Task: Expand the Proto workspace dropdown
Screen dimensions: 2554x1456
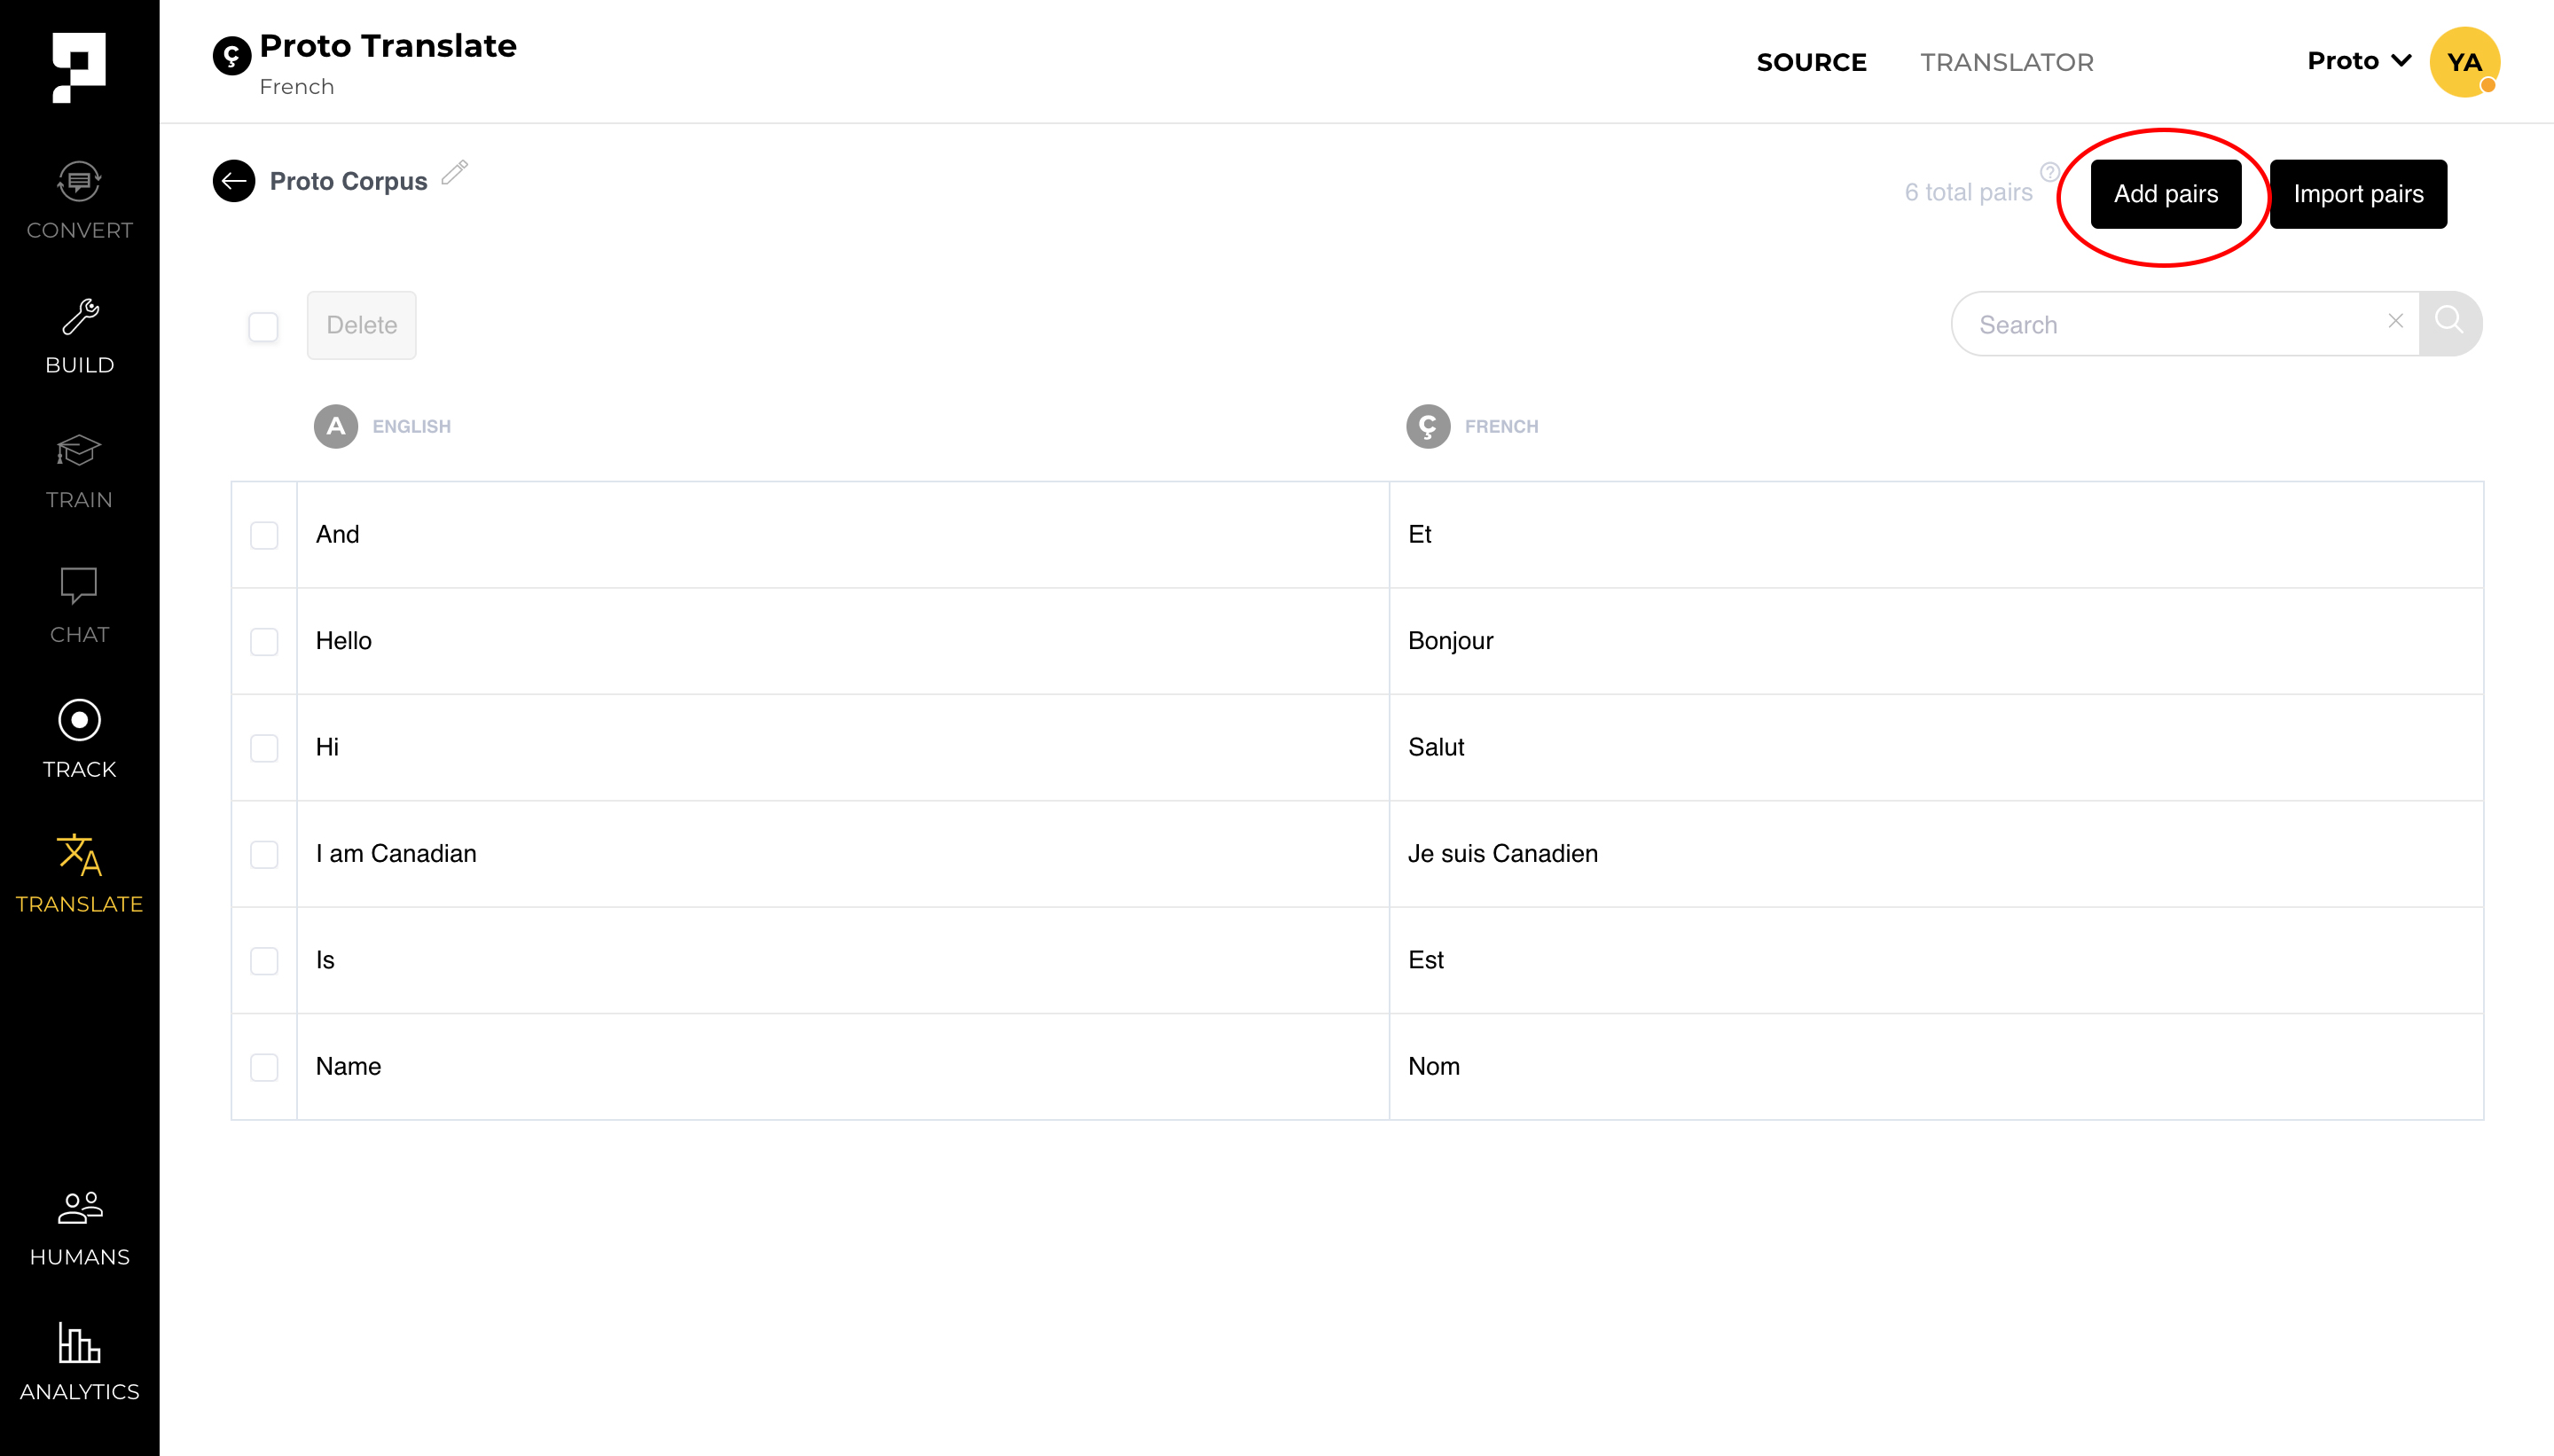Action: click(2359, 61)
